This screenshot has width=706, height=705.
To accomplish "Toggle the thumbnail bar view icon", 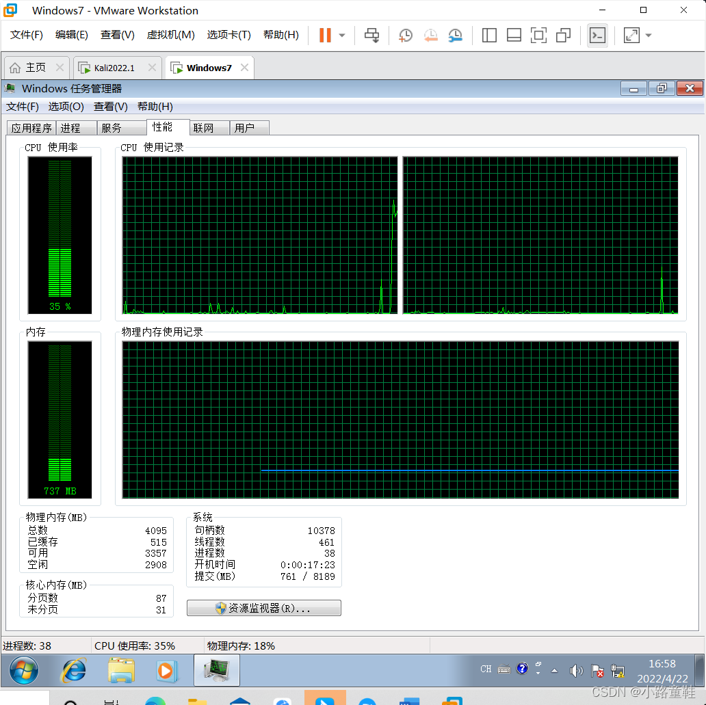I will coord(514,35).
